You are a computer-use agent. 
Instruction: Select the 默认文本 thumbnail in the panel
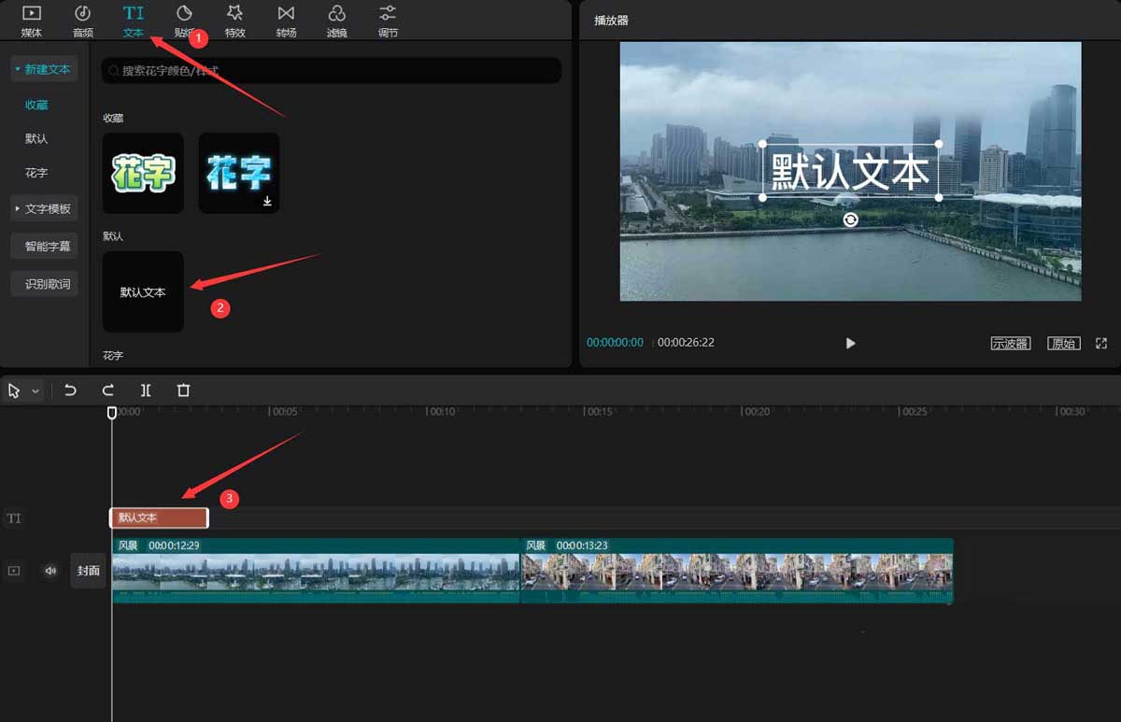click(142, 290)
